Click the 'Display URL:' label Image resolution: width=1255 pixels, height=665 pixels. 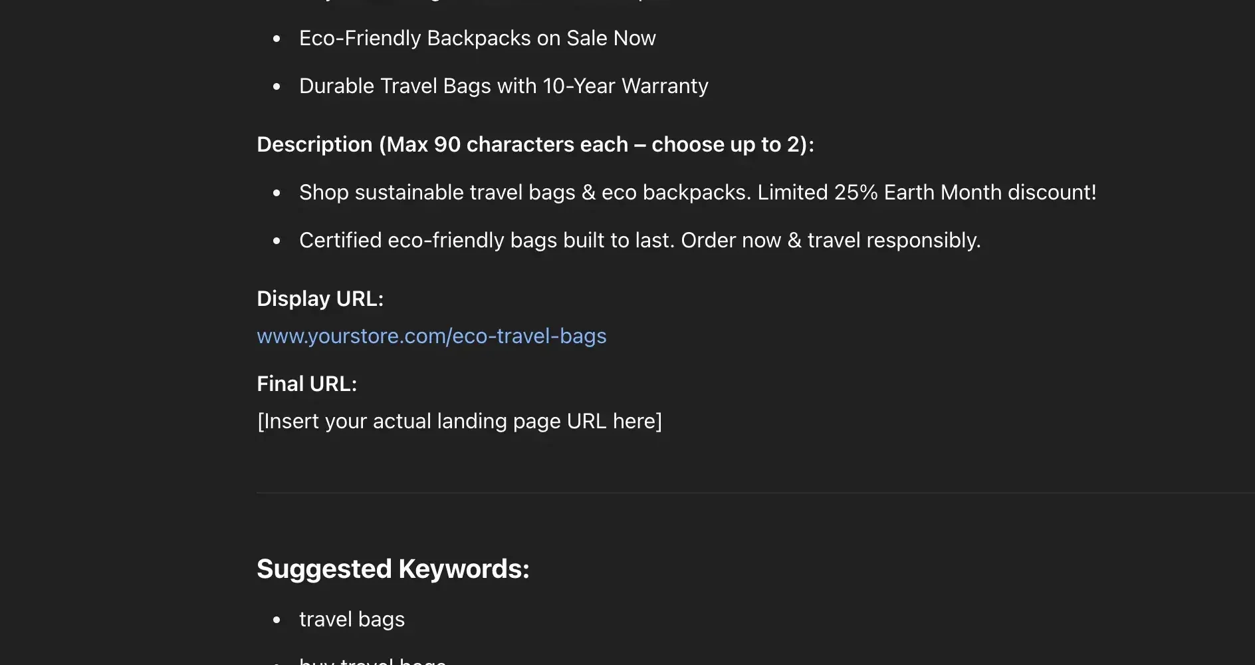320,299
